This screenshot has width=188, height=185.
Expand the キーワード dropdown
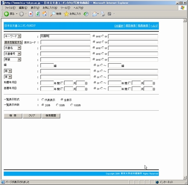point(19,36)
